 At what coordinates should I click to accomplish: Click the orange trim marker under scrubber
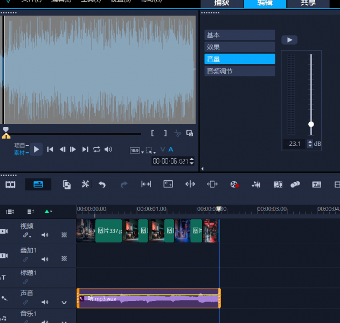coord(6,136)
